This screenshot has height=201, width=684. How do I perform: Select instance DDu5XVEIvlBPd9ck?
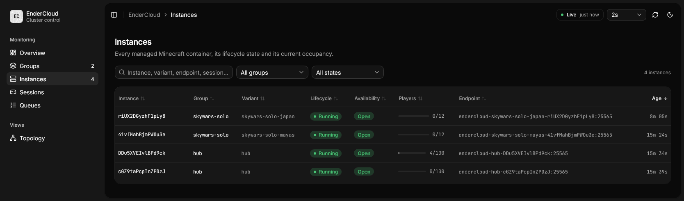[x=142, y=153]
